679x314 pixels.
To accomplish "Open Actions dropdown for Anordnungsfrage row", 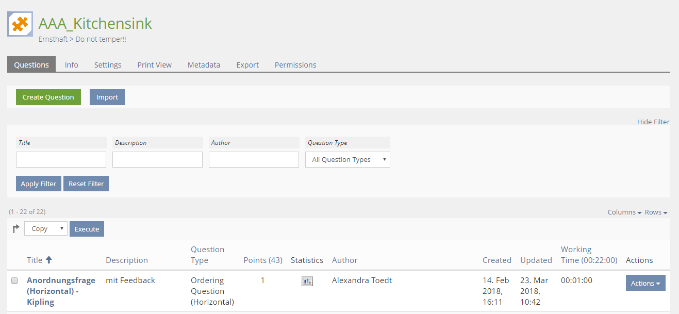I will click(645, 283).
